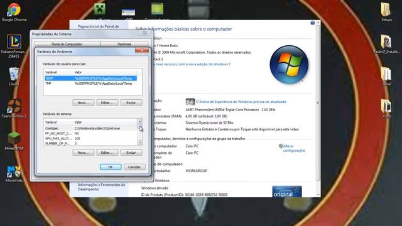Click the help question mark icon
Image resolution: width=402 pixels, height=226 pixels.
313,23
